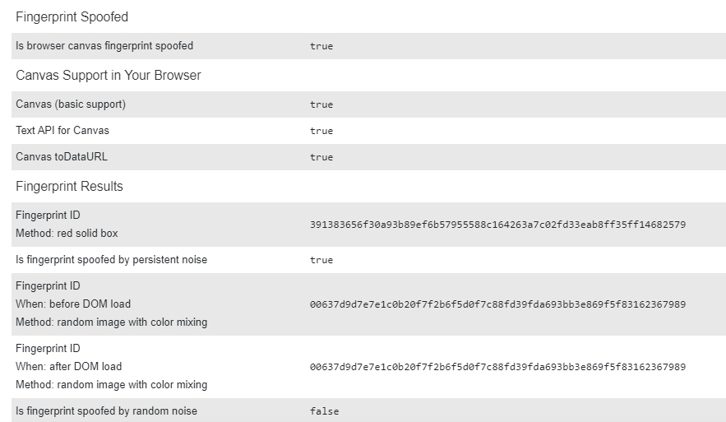The image size is (726, 422).
Task: Click the "Is browser canvas fingerprint spoofed" label
Action: [x=104, y=46]
